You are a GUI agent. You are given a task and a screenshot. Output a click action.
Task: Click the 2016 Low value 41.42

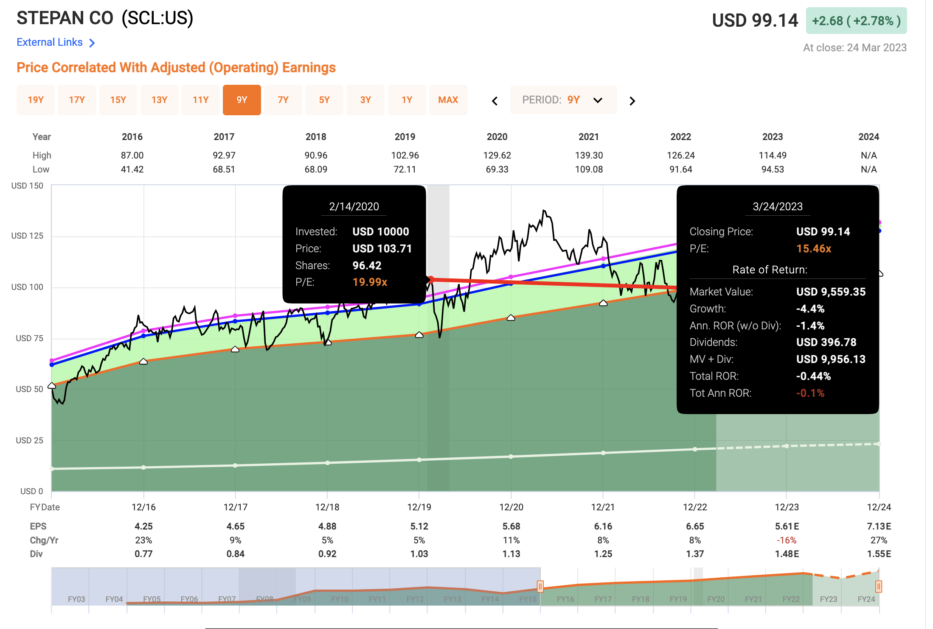tap(132, 170)
